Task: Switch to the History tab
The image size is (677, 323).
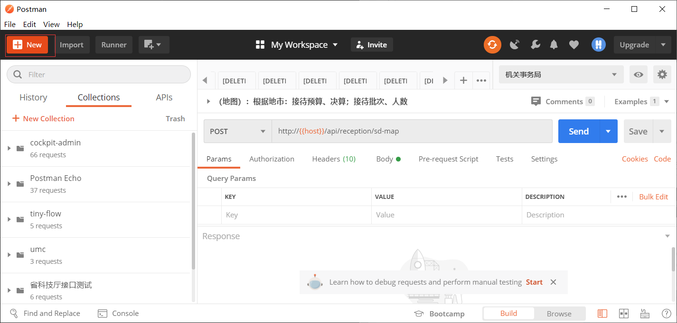Action: click(x=33, y=97)
